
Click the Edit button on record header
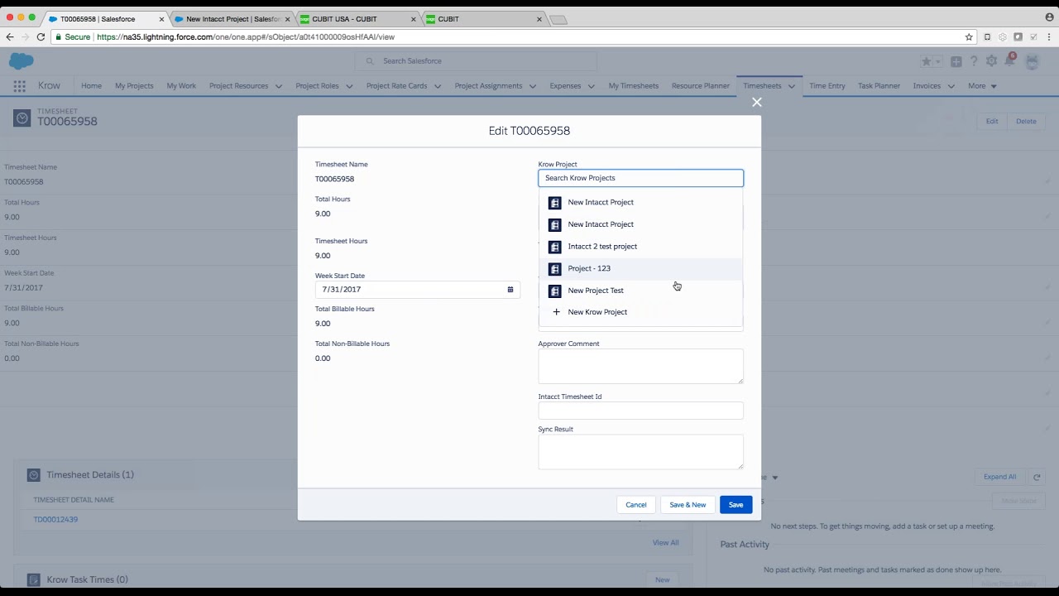click(992, 122)
